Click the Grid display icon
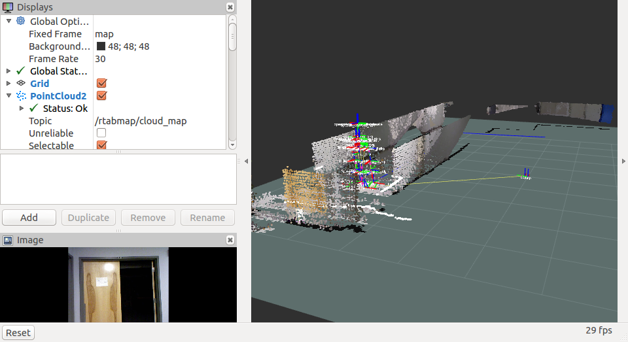 [21, 84]
